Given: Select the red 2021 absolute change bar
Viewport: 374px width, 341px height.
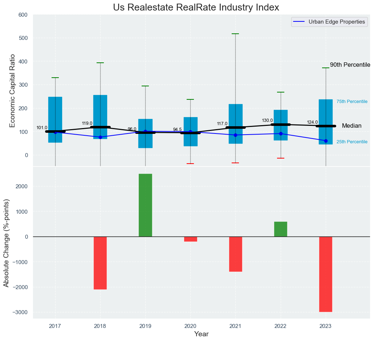Looking at the screenshot, I should pos(235,254).
